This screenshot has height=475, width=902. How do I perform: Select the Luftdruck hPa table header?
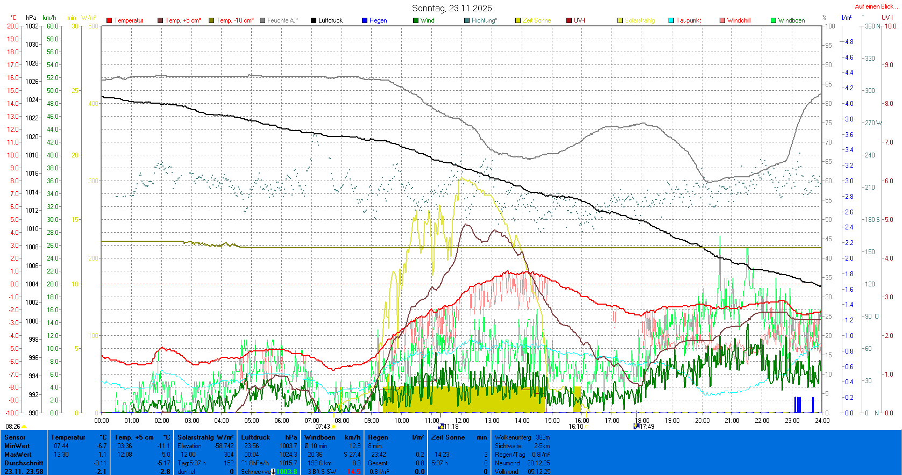[268, 437]
